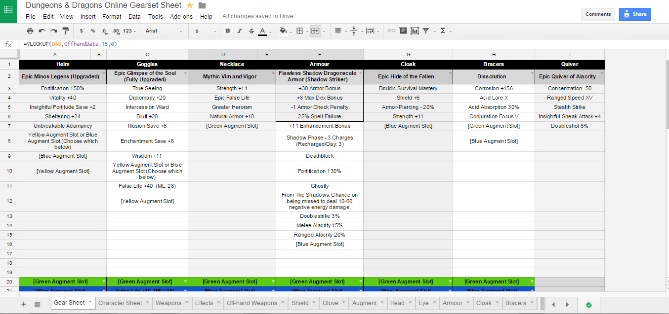This screenshot has width=669, height=314.
Task: Select row 12 header
Action: [9, 201]
